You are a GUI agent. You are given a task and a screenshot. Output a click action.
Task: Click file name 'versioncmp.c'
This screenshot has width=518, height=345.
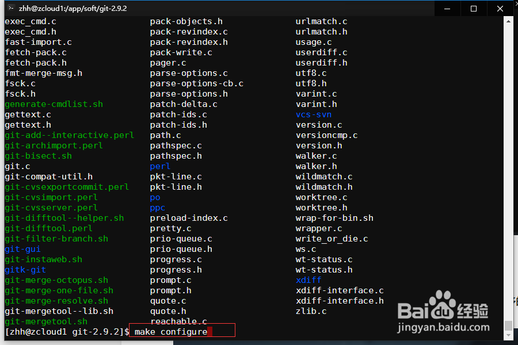[327, 135]
